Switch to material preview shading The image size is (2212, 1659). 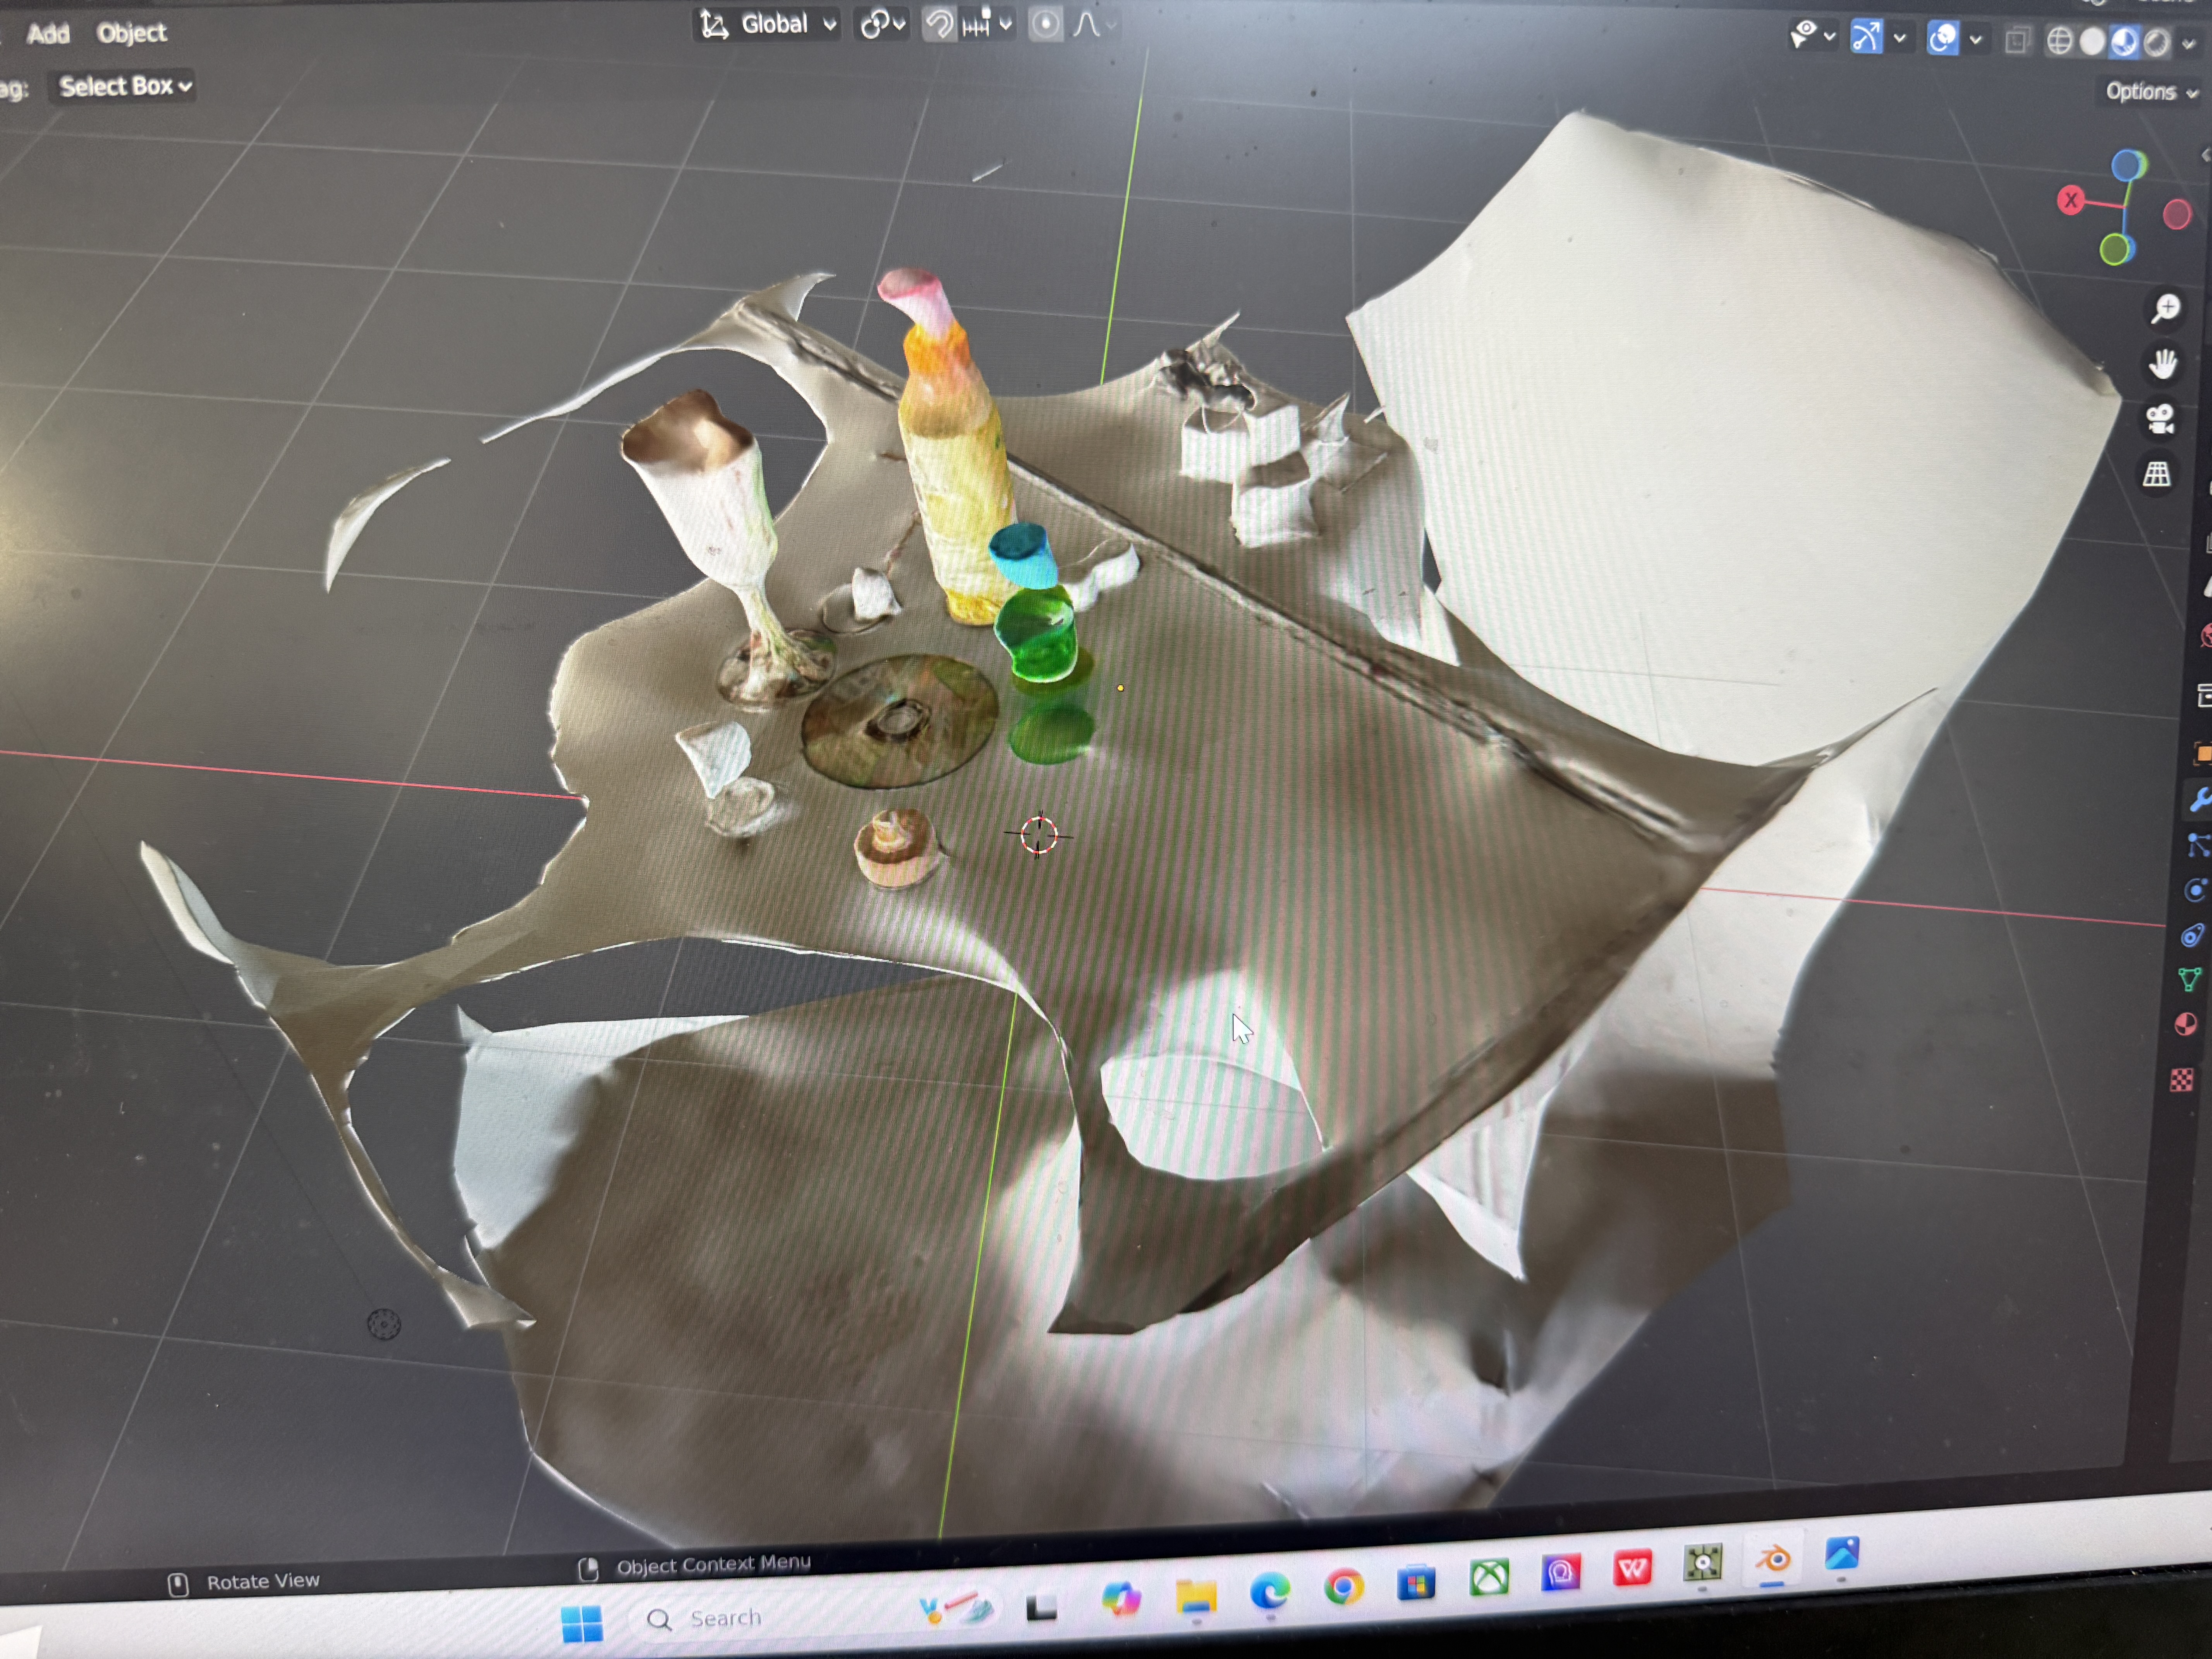point(2124,42)
